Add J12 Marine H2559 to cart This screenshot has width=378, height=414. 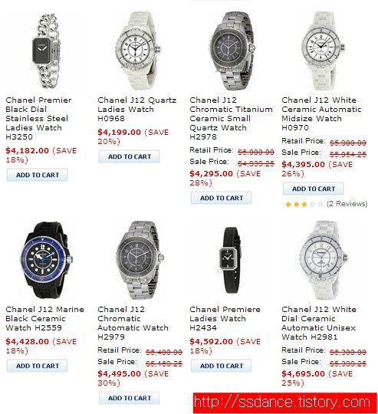click(38, 366)
